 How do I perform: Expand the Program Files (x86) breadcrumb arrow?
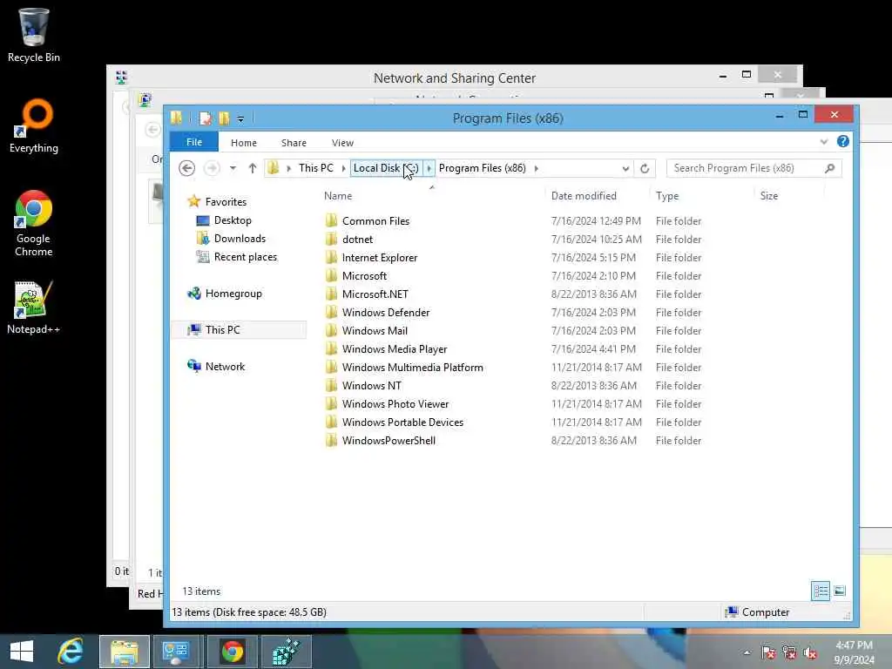click(x=536, y=168)
